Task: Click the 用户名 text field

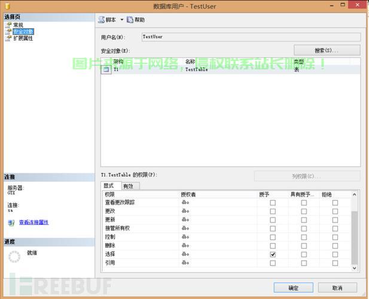Action: coord(249,36)
